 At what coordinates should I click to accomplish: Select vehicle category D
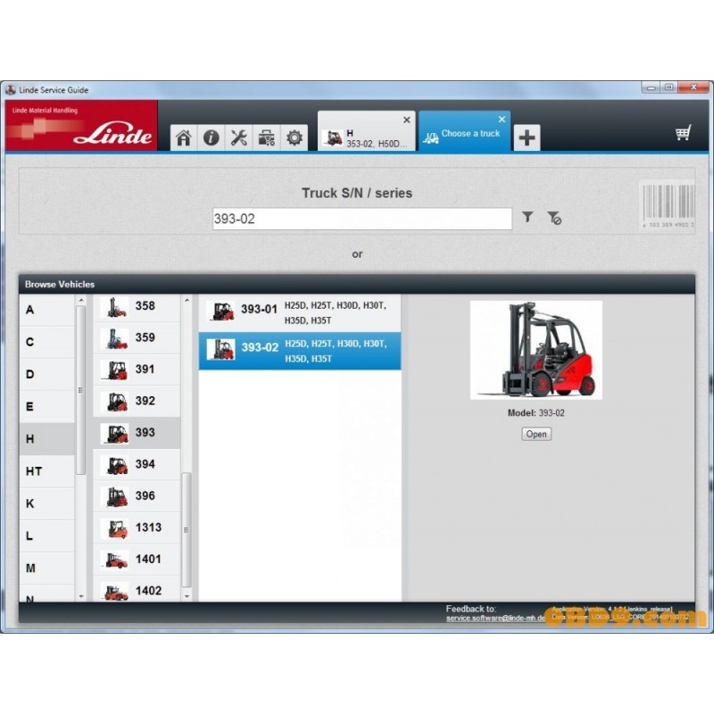pos(46,374)
